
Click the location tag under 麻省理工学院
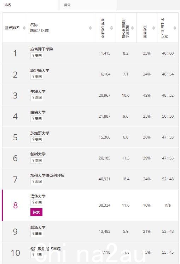tap(37, 56)
